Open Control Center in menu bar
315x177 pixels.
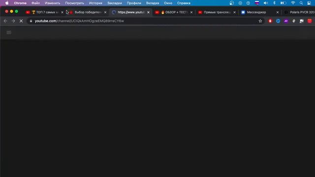click(x=309, y=3)
